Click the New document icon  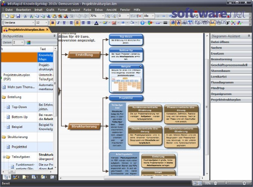[x=7, y=16]
